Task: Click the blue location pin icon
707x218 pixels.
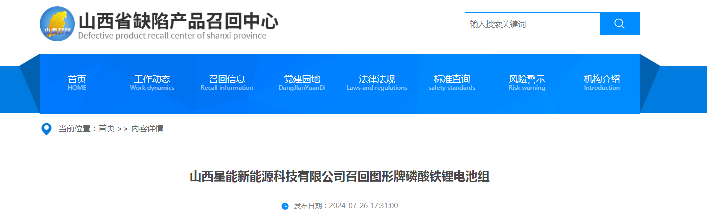Action: tap(46, 129)
